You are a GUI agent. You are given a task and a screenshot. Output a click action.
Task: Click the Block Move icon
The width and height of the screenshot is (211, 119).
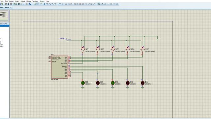[77, 4]
